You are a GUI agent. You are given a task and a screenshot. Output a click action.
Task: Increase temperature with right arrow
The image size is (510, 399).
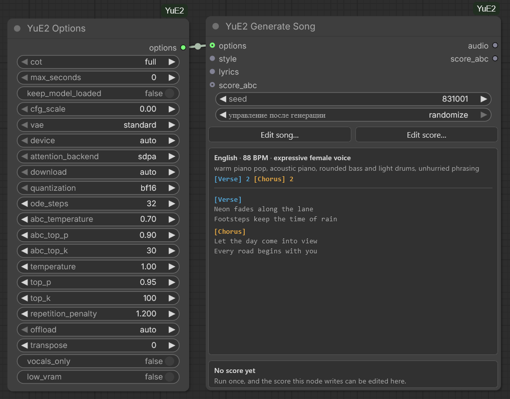(x=172, y=266)
